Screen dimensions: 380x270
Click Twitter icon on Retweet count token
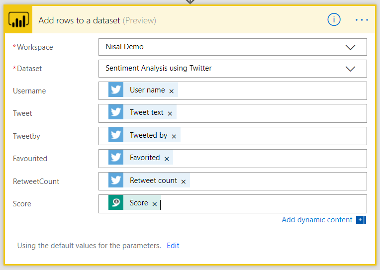116,180
